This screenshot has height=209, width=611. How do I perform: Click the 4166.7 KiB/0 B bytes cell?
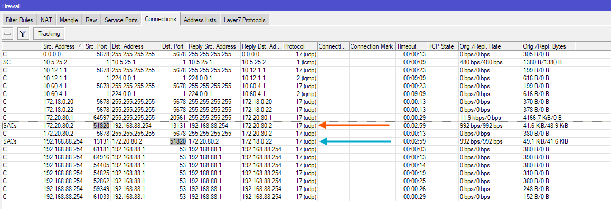pos(548,117)
